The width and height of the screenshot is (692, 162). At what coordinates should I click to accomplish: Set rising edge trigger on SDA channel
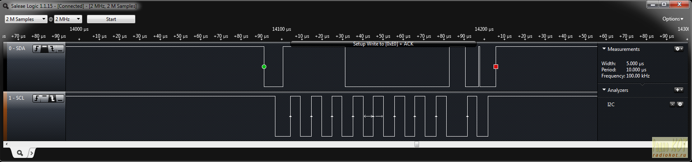[x=37, y=49]
